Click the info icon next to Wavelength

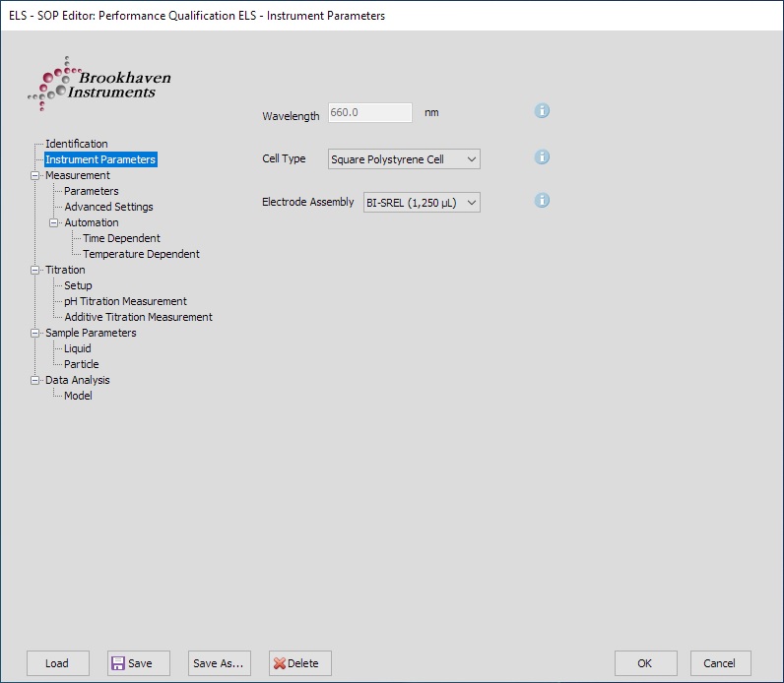coord(542,111)
